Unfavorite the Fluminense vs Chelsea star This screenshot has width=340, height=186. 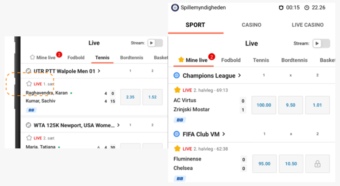click(177, 148)
